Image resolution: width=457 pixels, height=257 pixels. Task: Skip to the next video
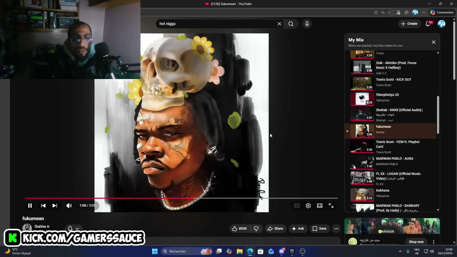(55, 206)
